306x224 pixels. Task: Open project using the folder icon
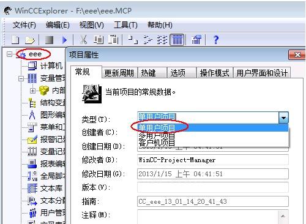pyautogui.click(x=30, y=40)
